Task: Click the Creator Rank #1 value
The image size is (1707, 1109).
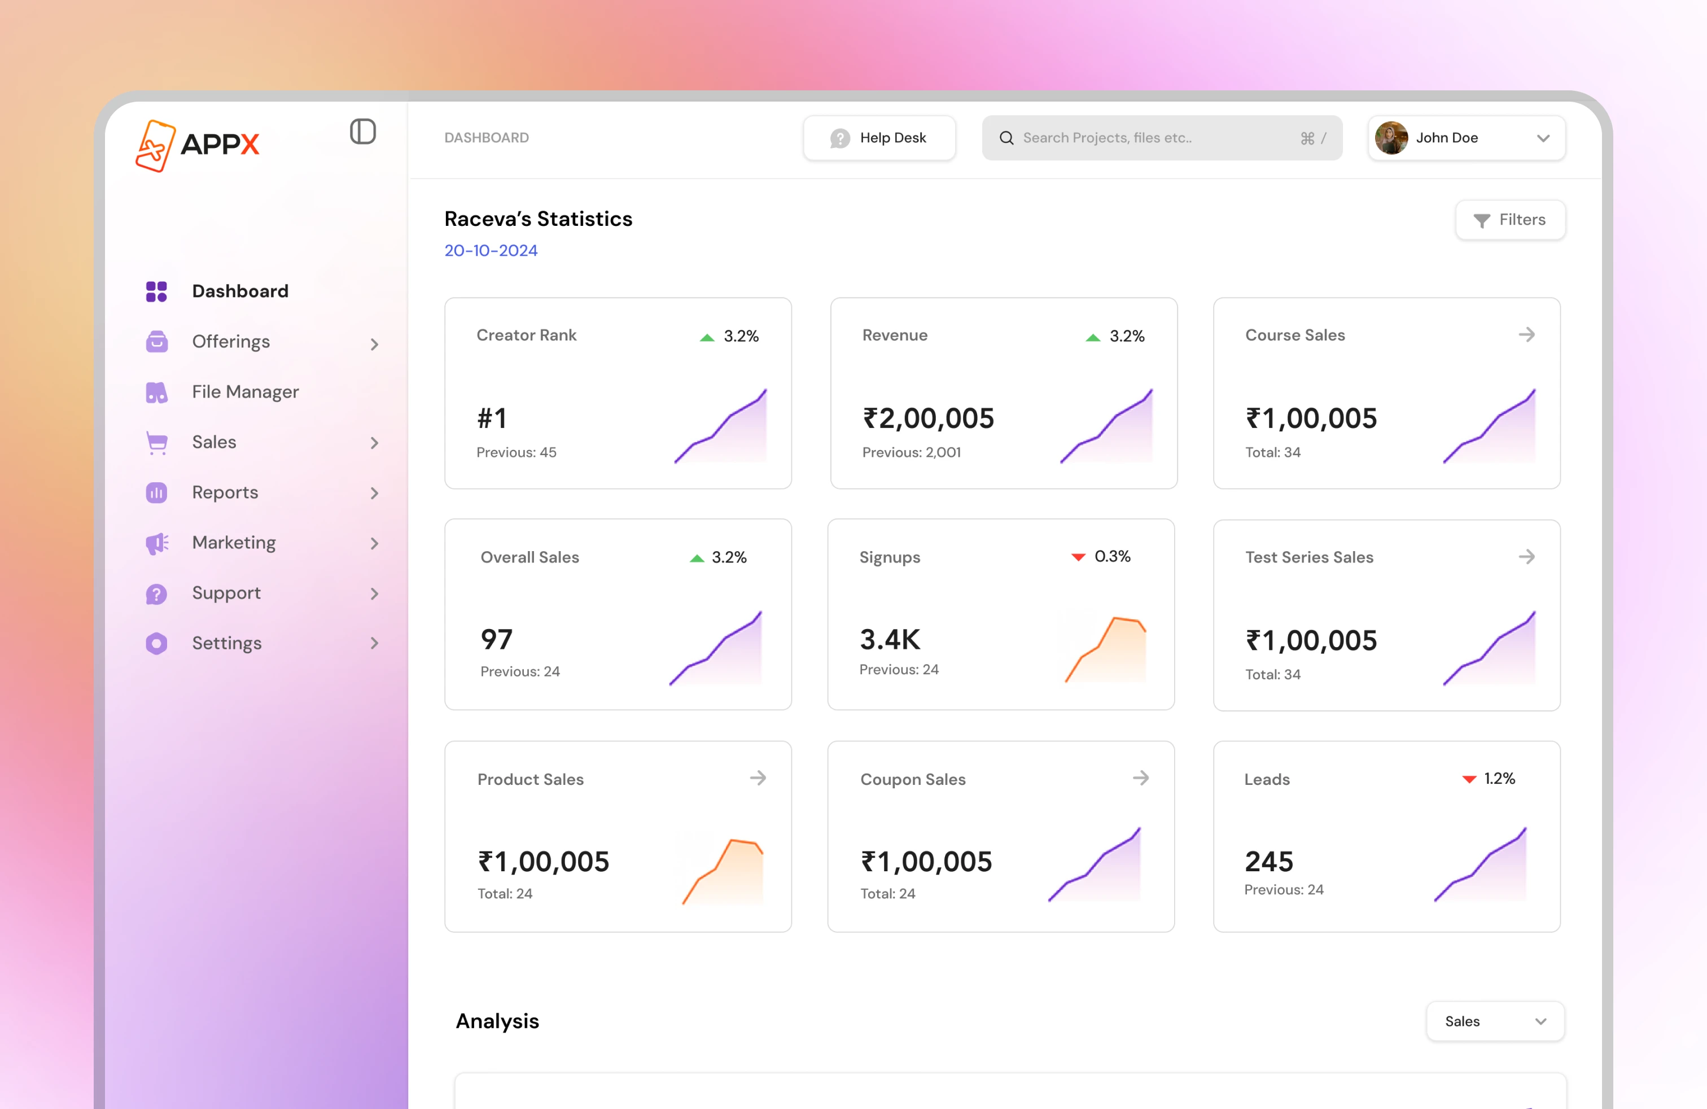Action: click(x=492, y=418)
